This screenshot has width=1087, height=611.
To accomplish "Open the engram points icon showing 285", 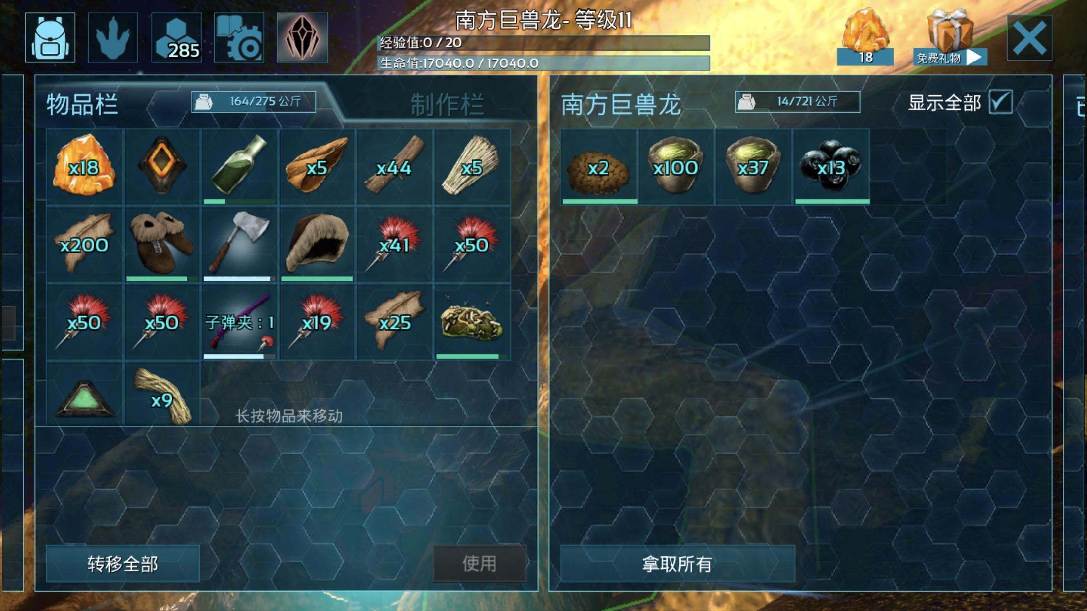I will tap(176, 38).
